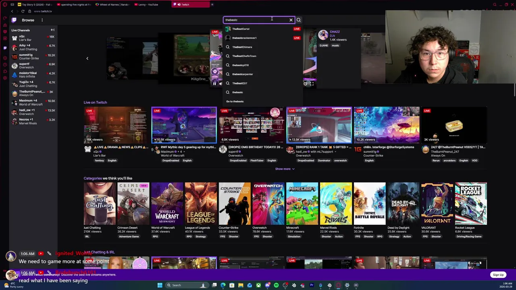The height and width of the screenshot is (290, 516).
Task: Click the magnifier search submit button
Action: 298,20
